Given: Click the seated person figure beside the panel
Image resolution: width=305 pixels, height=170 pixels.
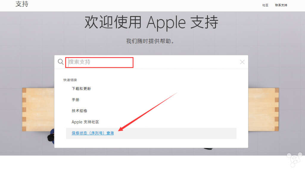Looking at the screenshot, I should [51, 137].
